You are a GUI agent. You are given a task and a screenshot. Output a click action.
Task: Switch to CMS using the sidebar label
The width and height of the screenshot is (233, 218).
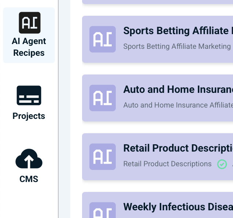[x=29, y=179]
